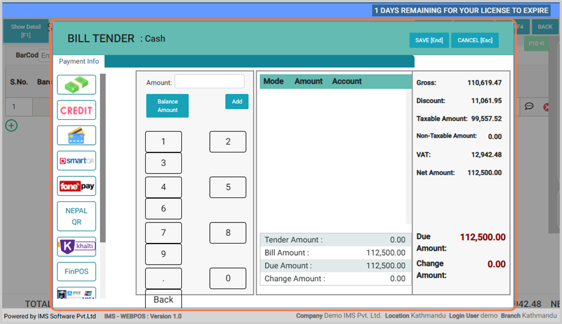Choose the FonePay payment method
Image resolution: width=562 pixels, height=324 pixels.
77,186
